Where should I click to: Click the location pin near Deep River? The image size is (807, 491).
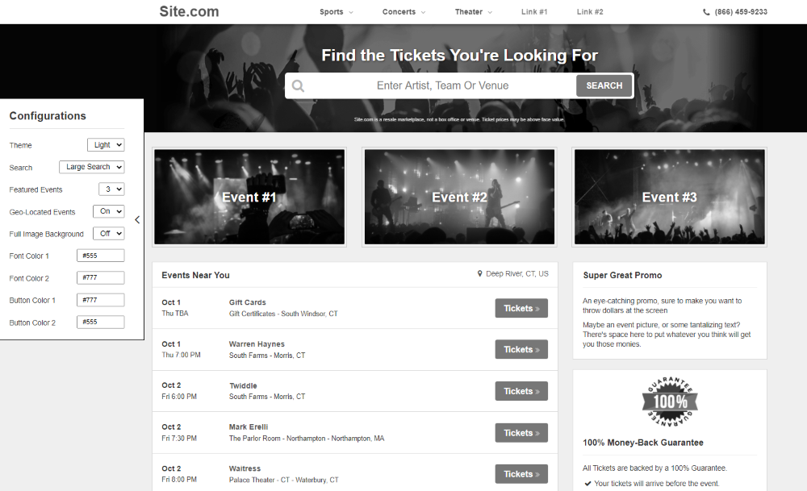pos(479,273)
